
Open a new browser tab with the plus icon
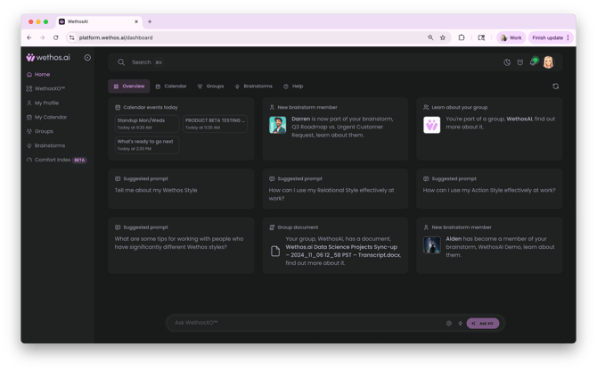point(150,21)
